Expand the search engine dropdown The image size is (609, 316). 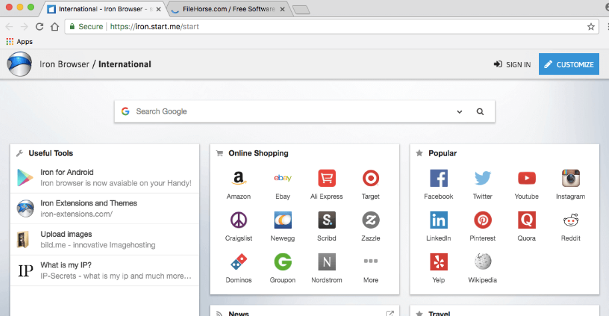[x=460, y=112]
